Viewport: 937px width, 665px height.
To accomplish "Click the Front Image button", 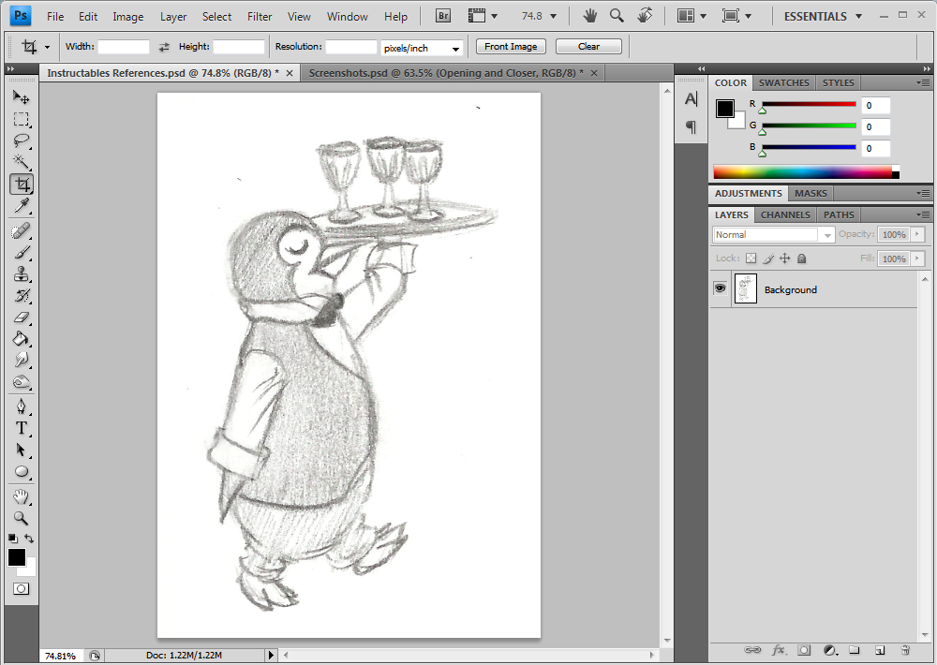I will point(510,46).
